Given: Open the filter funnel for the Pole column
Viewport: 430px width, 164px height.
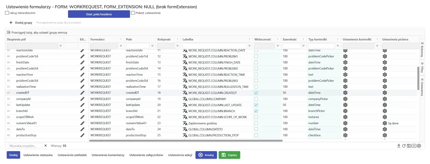Looking at the screenshot, I should point(152,46).
